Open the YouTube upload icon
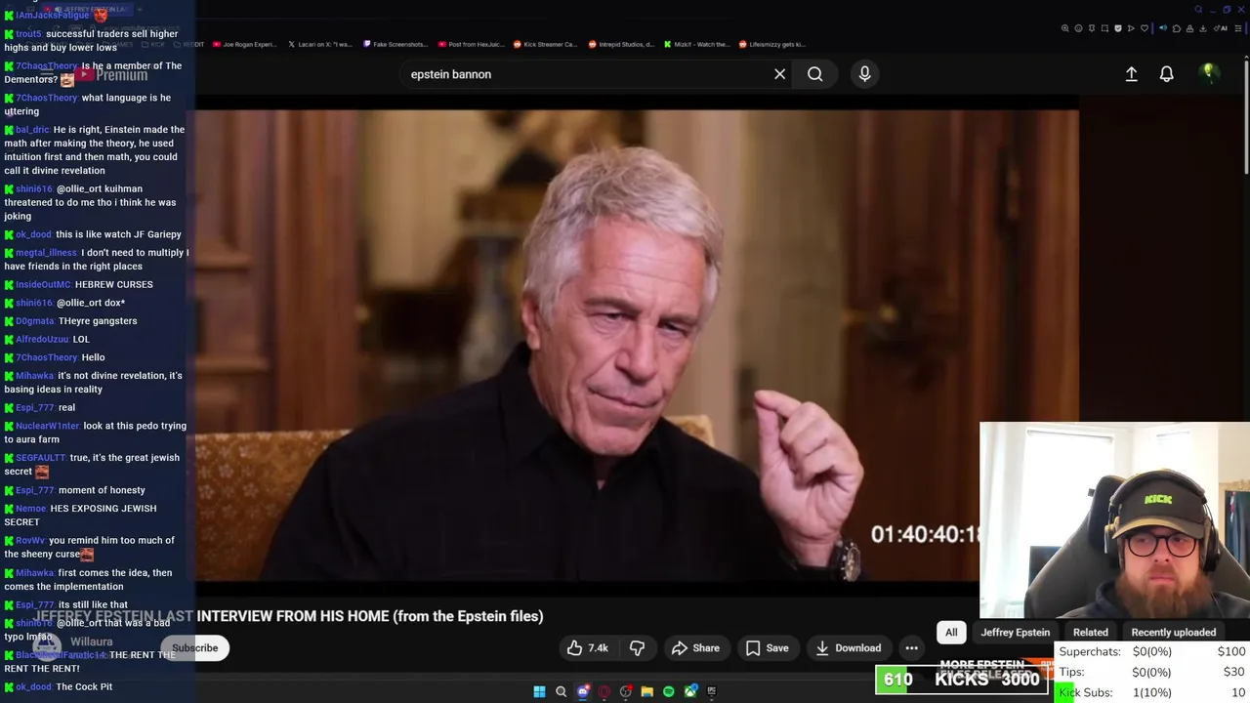 (1131, 74)
